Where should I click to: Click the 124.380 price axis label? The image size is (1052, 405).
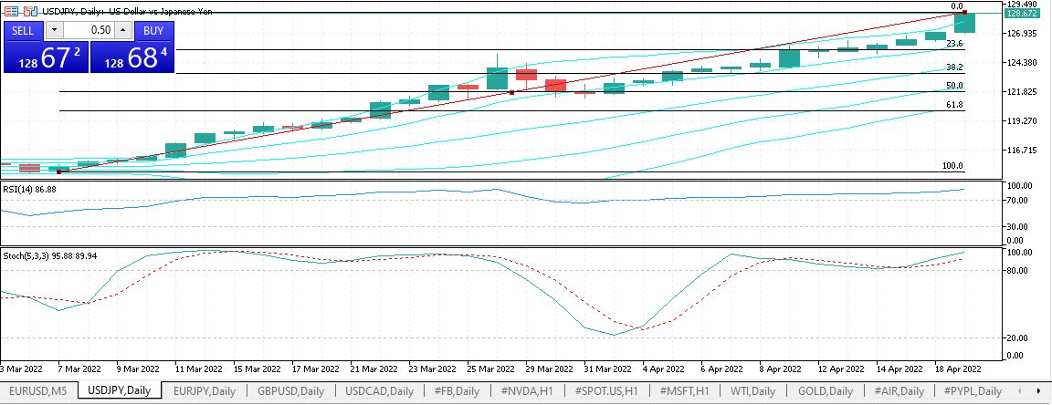click(1021, 63)
